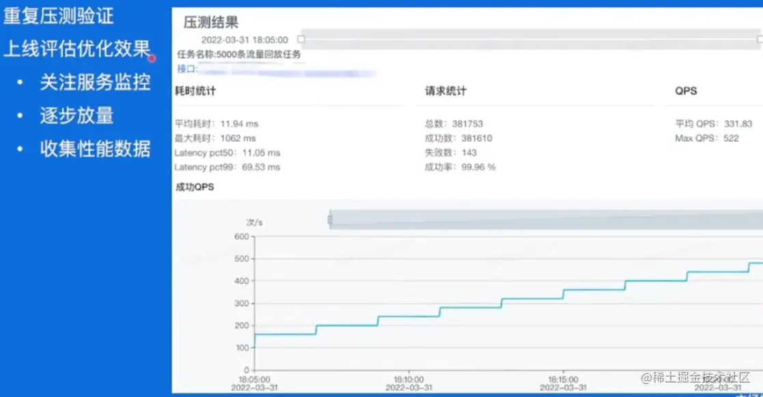
Task: Select Latency pct50 11.05 ms value
Action: pyautogui.click(x=261, y=153)
